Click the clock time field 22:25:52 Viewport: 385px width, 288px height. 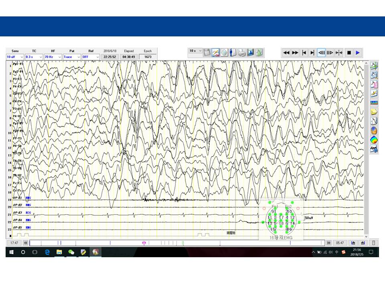[x=110, y=57]
